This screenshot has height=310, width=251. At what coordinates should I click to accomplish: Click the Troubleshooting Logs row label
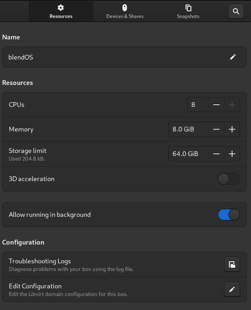coord(40,261)
